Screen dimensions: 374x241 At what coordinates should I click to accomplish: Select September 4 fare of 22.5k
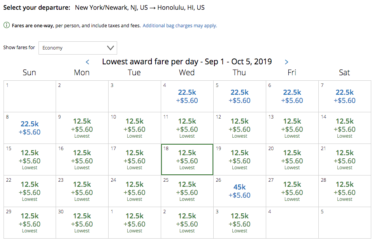187,96
